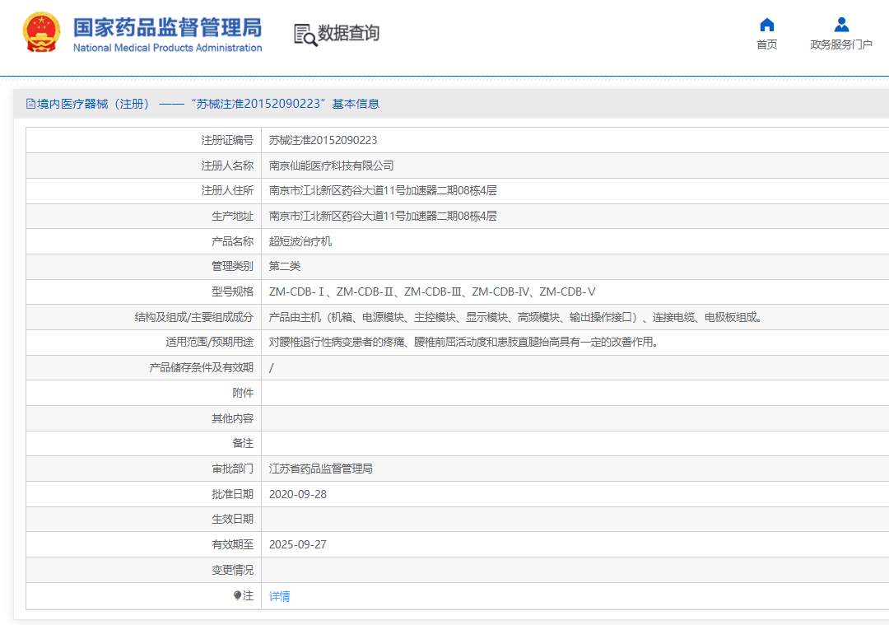Viewport: 889px width, 625px height.
Task: Click the slash value for 产品储存条件及有效期
Action: click(271, 367)
